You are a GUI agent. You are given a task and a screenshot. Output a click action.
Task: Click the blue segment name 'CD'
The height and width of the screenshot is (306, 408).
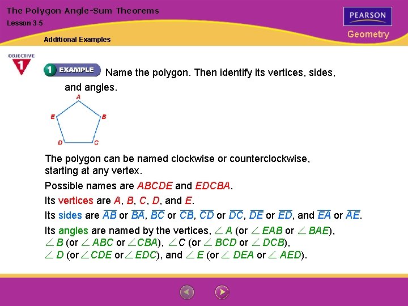pos(207,215)
